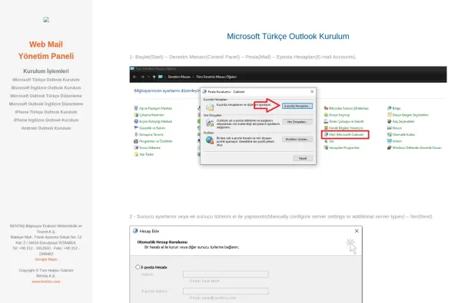Click the forward arrow in Control Panel bar
Screen dimensions: 461x303
point(143,77)
